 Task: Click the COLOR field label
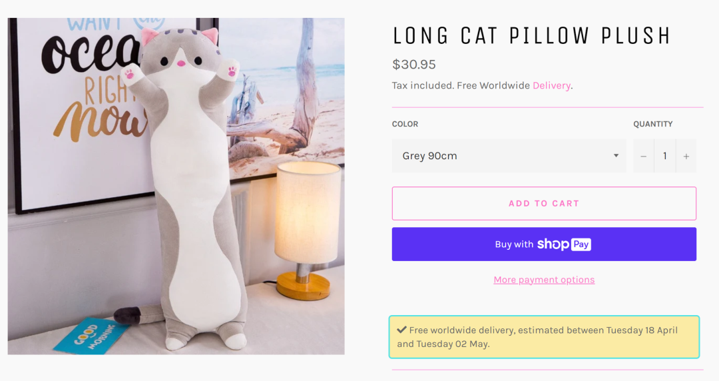pos(405,124)
